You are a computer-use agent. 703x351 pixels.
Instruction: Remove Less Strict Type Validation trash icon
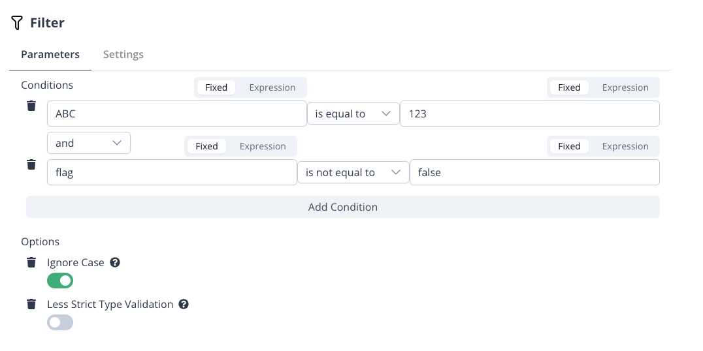pyautogui.click(x=31, y=304)
